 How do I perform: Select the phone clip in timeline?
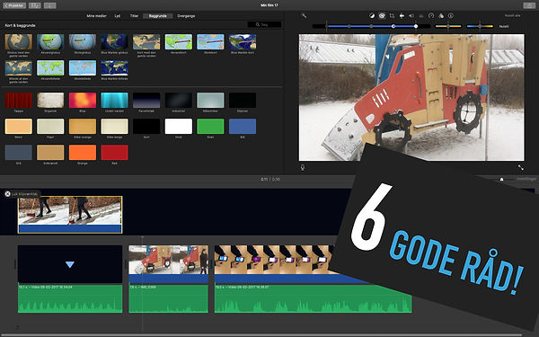click(275, 263)
